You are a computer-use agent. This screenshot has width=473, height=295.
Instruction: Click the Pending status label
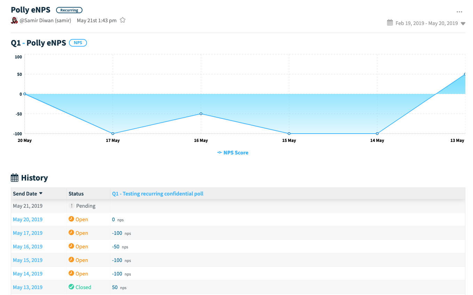tap(86, 206)
